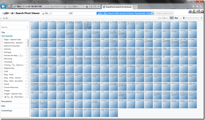The width and height of the screenshot is (205, 120).
Task: Select the SharePoint Search PivotViewer tab
Action: click(117, 7)
